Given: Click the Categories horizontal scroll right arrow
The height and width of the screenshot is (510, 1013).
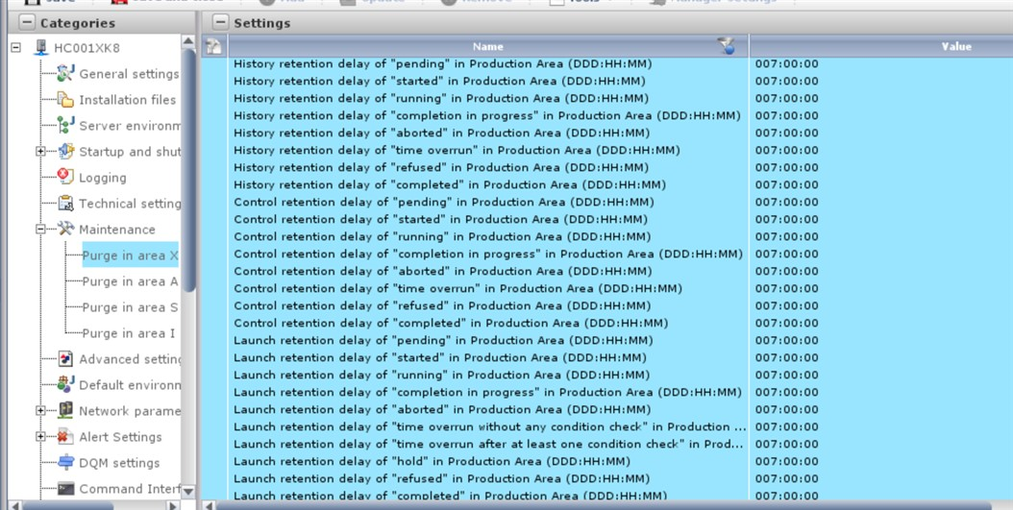Looking at the screenshot, I should (173, 505).
